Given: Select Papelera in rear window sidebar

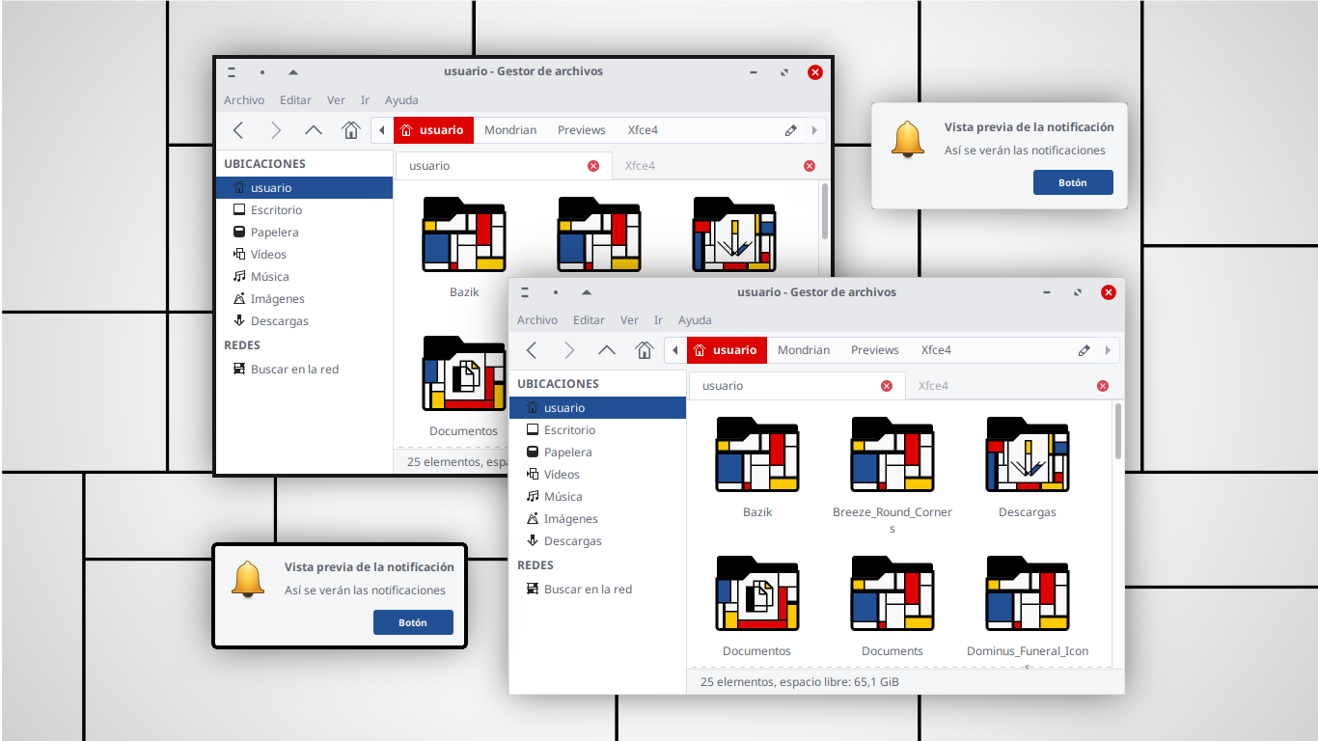Looking at the screenshot, I should (304, 233).
